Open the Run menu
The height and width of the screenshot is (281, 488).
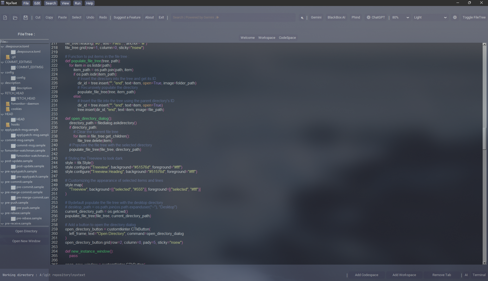(x=77, y=3)
